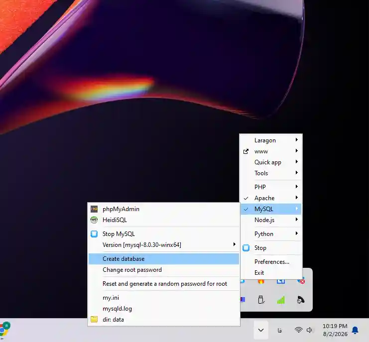Collapse the hidden tray icons chevron
The image size is (369, 342).
coord(261,330)
